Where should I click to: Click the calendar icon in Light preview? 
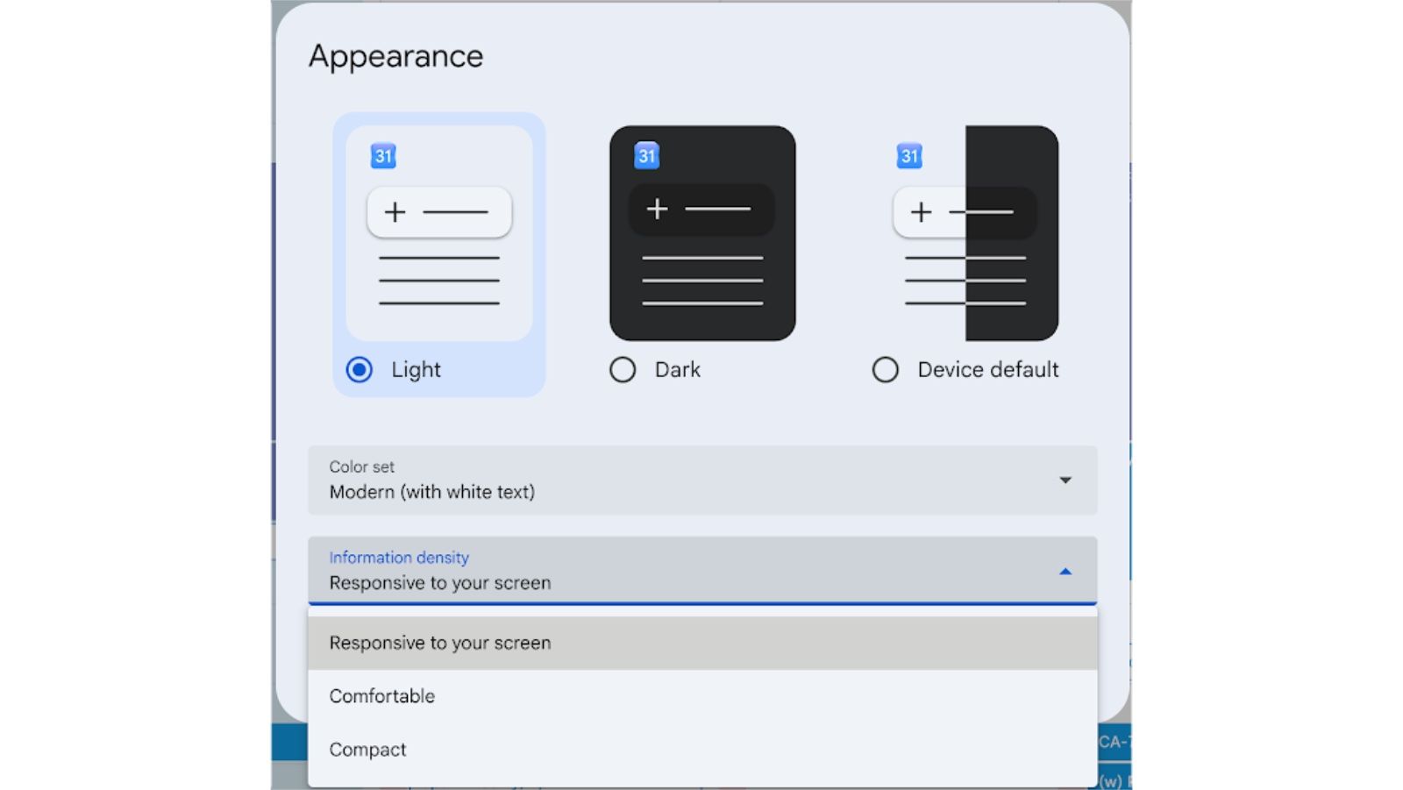(x=383, y=156)
